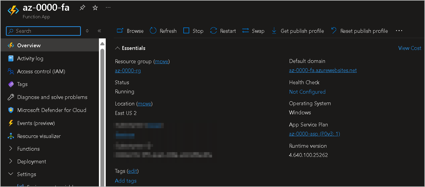Click move link next to Resource group

click(162, 61)
